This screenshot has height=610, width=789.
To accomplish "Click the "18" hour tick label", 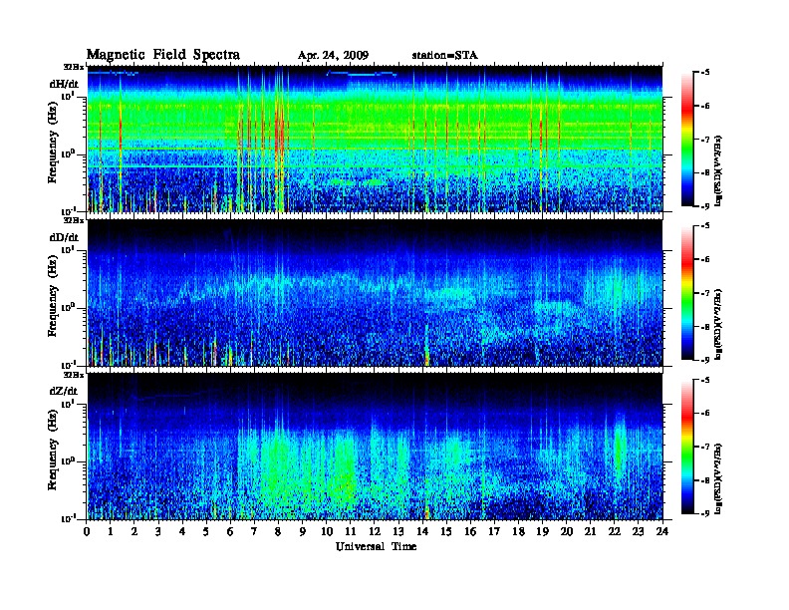I will (519, 532).
